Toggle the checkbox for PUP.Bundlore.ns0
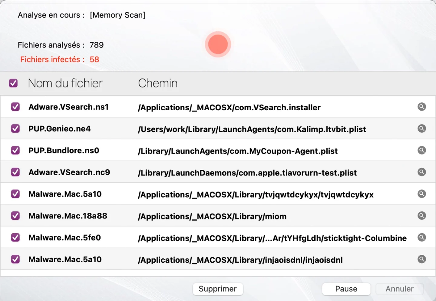 coord(15,150)
